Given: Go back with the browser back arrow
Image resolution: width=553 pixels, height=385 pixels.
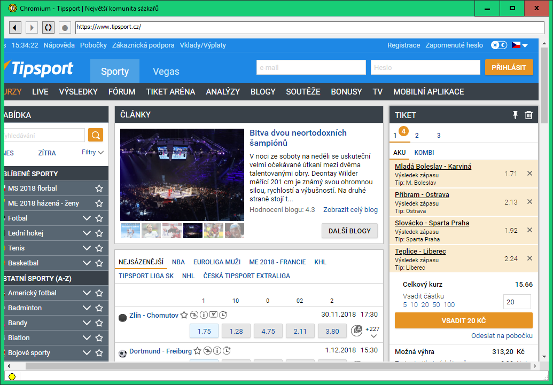Looking at the screenshot, I should click(x=15, y=27).
